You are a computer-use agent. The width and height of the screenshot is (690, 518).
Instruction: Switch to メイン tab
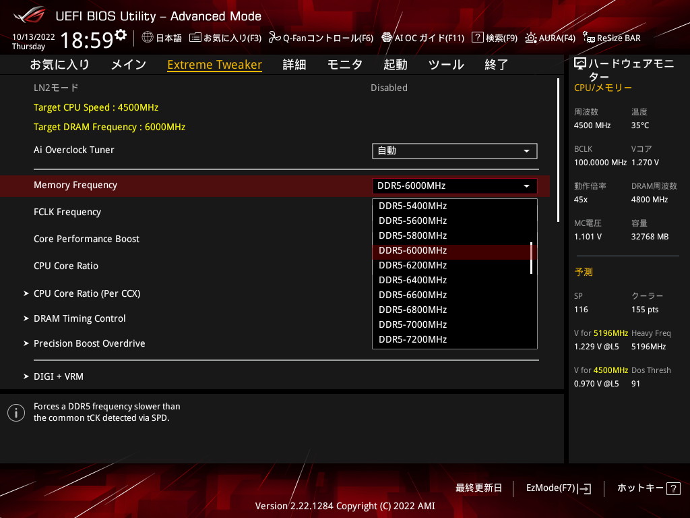(x=129, y=64)
